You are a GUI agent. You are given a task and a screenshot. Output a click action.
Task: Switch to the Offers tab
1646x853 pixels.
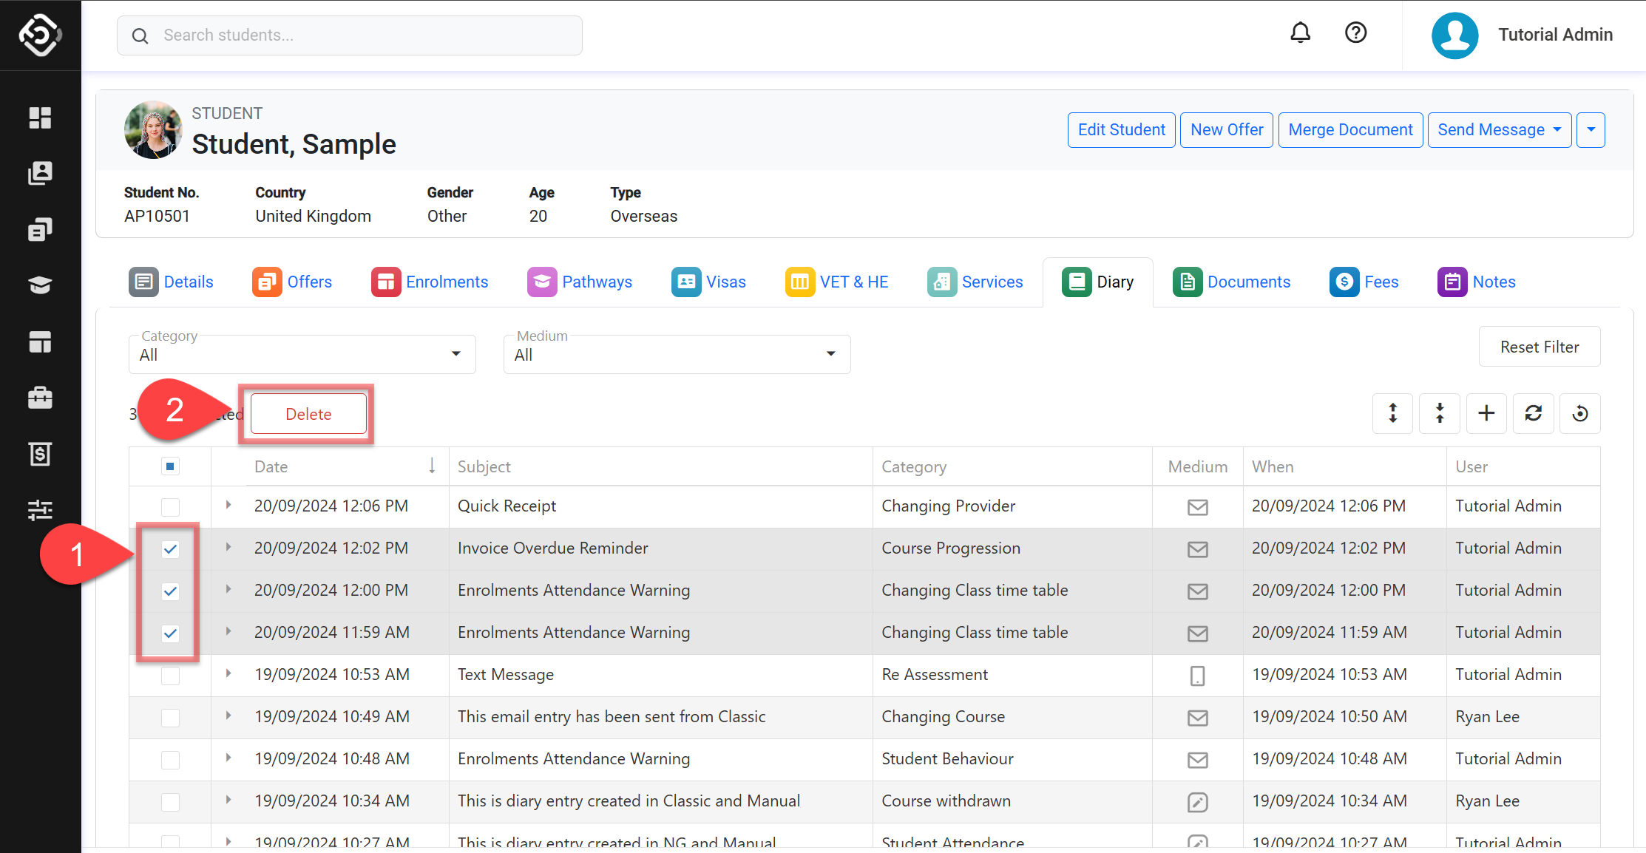click(x=292, y=282)
